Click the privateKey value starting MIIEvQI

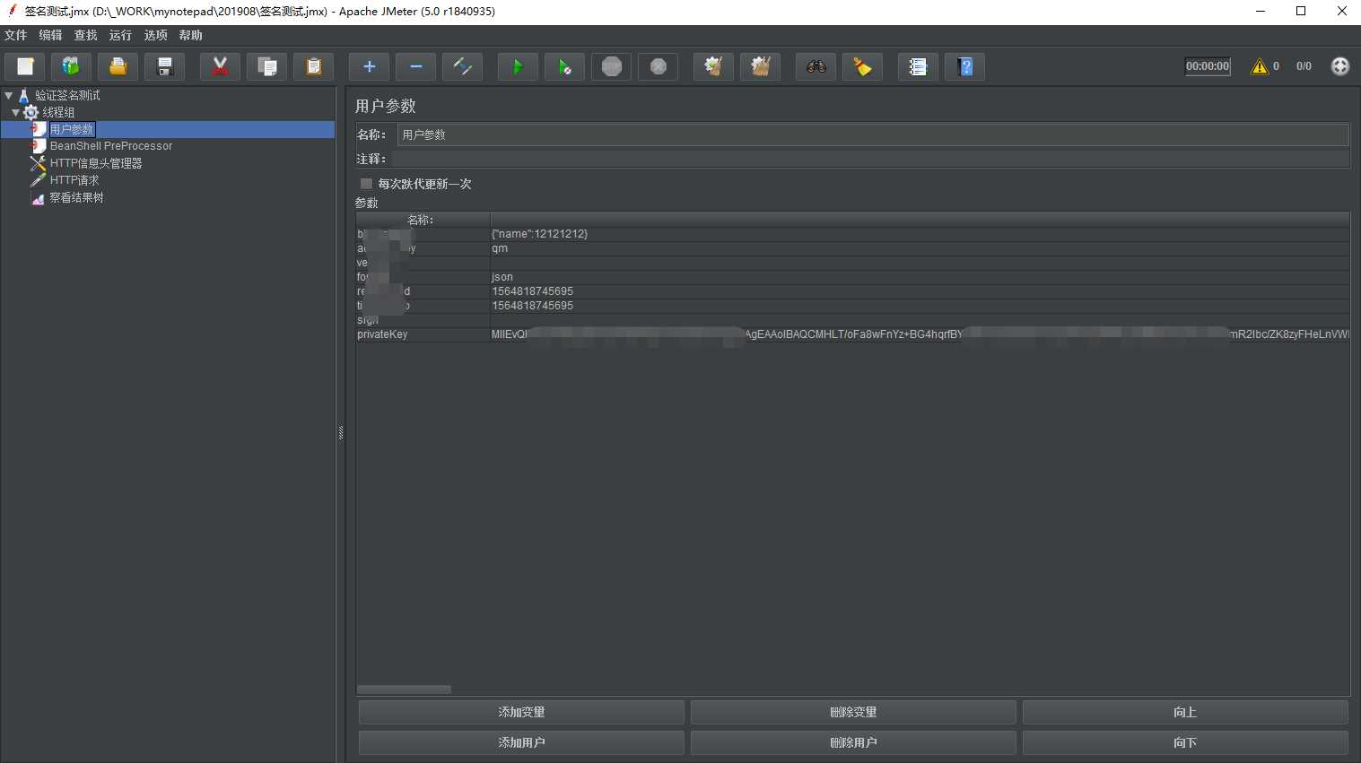pyautogui.click(x=920, y=334)
